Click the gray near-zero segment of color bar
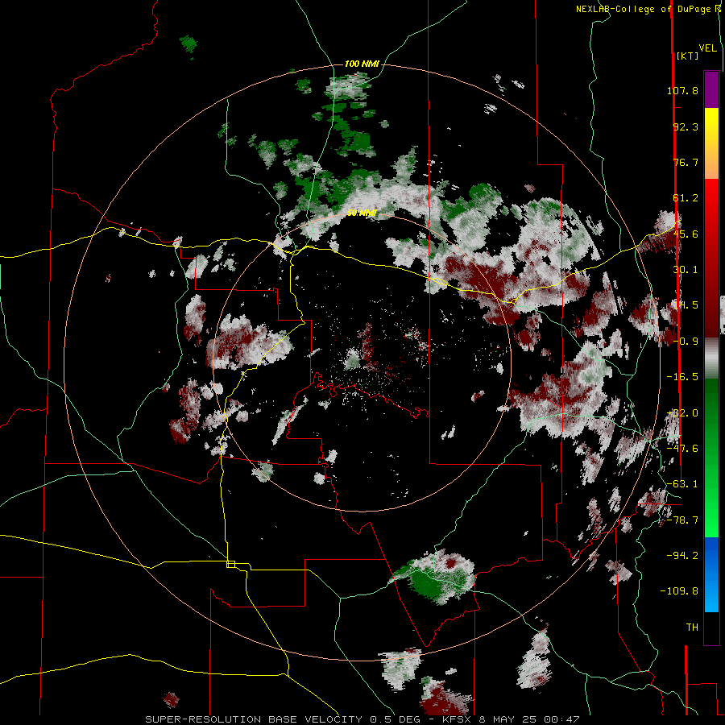Screen dimensions: 725x725 pos(711,358)
